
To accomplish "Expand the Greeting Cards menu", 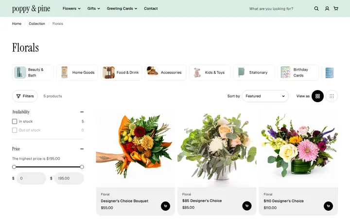I will pyautogui.click(x=122, y=8).
